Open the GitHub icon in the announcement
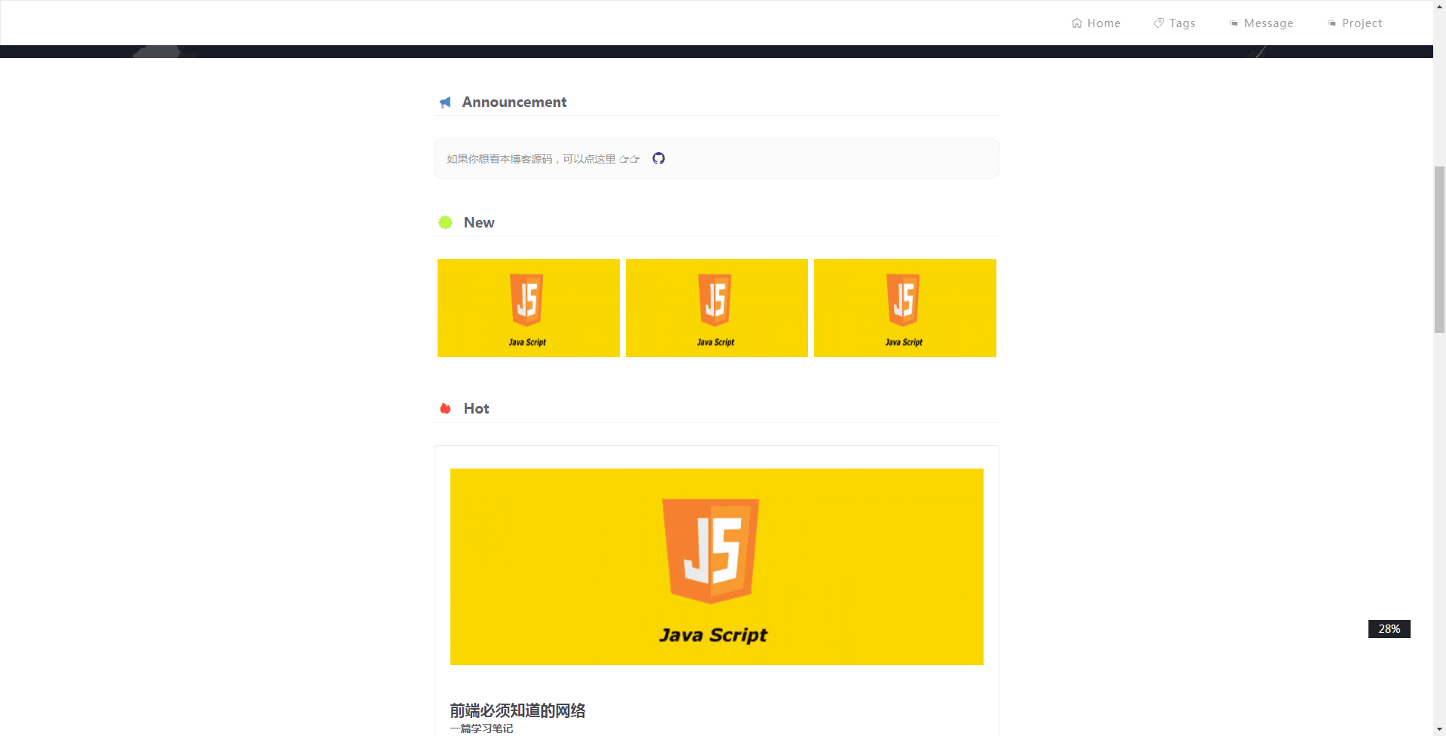The width and height of the screenshot is (1446, 736). tap(658, 158)
